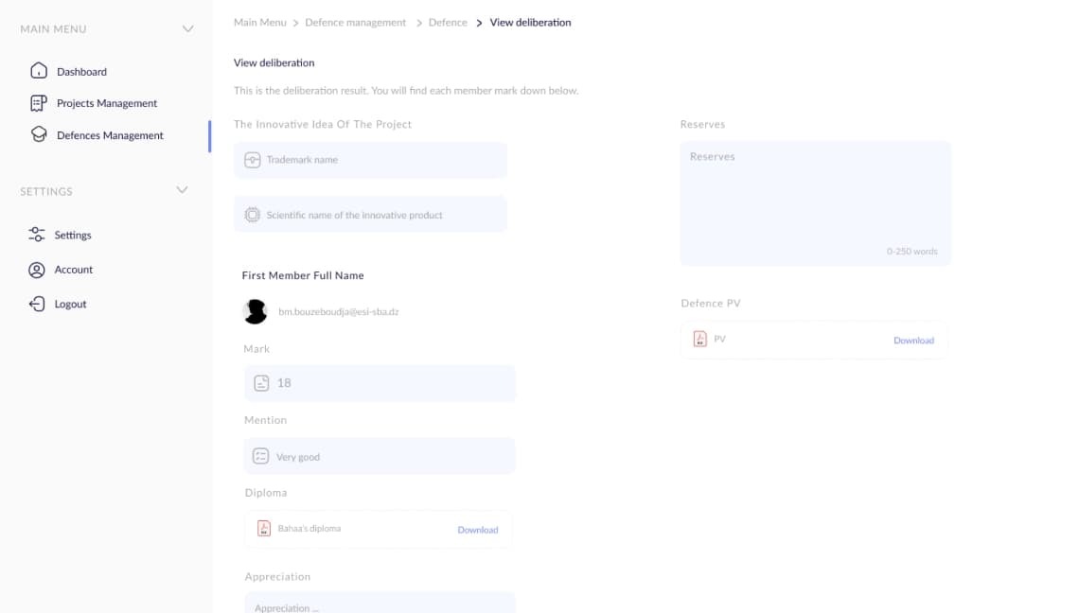
Task: Download Bahaa's diploma file
Action: click(x=478, y=530)
